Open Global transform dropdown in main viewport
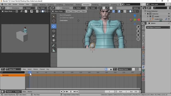Viewport: 171px width, 96px height. [92, 8]
